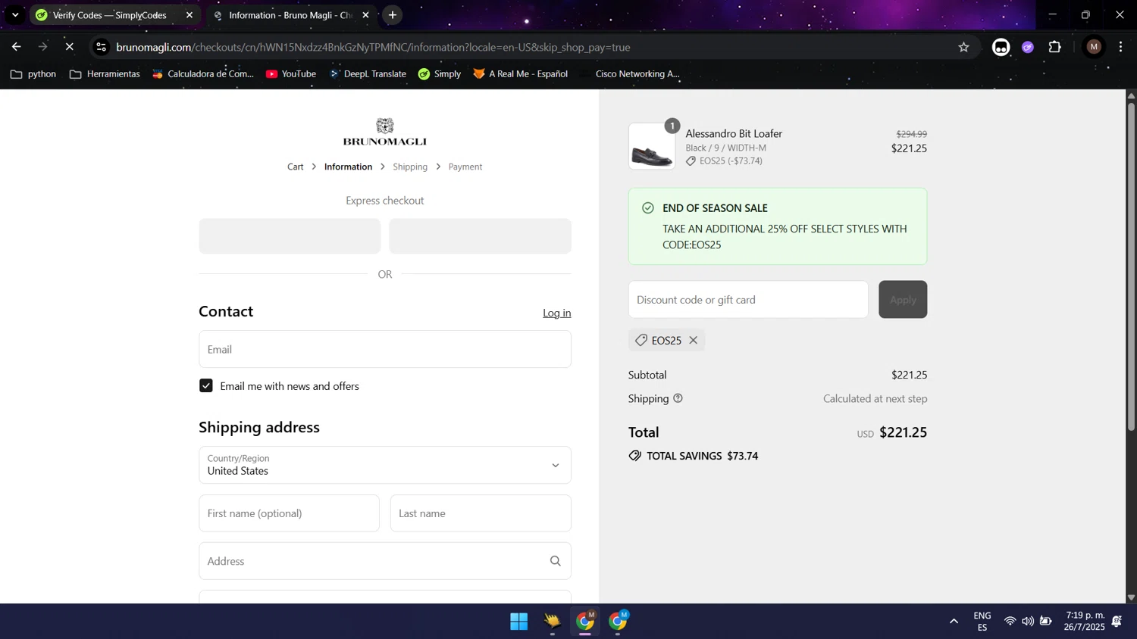Open the Wi-Fi network tray icon
1137x639 pixels.
(x=1010, y=622)
